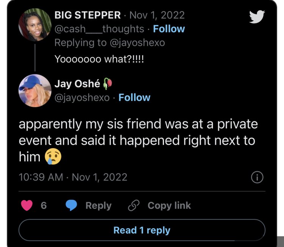Screen dimensions: 284x247
Task: Open Jay Oshé's profile picture
Action: tap(35, 91)
